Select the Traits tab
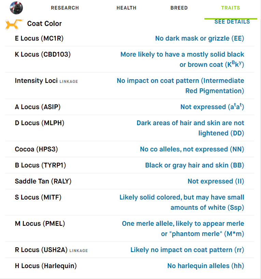 click(231, 8)
